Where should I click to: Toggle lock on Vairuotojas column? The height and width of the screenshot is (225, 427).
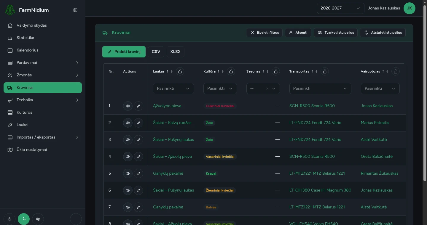click(x=396, y=71)
